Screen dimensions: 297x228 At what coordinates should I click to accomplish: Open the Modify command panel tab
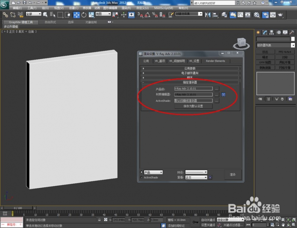[x=265, y=32]
